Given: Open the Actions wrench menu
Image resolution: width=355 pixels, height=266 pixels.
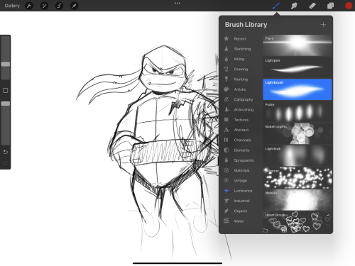Looking at the screenshot, I should [29, 6].
